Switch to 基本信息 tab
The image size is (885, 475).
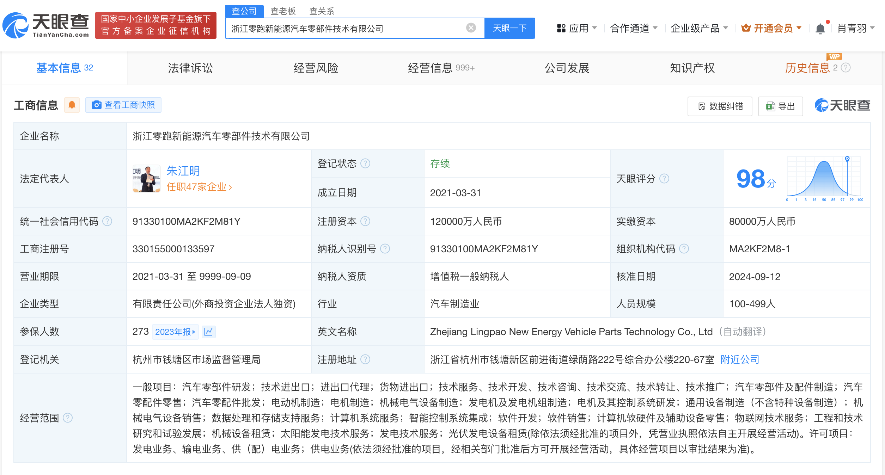[65, 68]
